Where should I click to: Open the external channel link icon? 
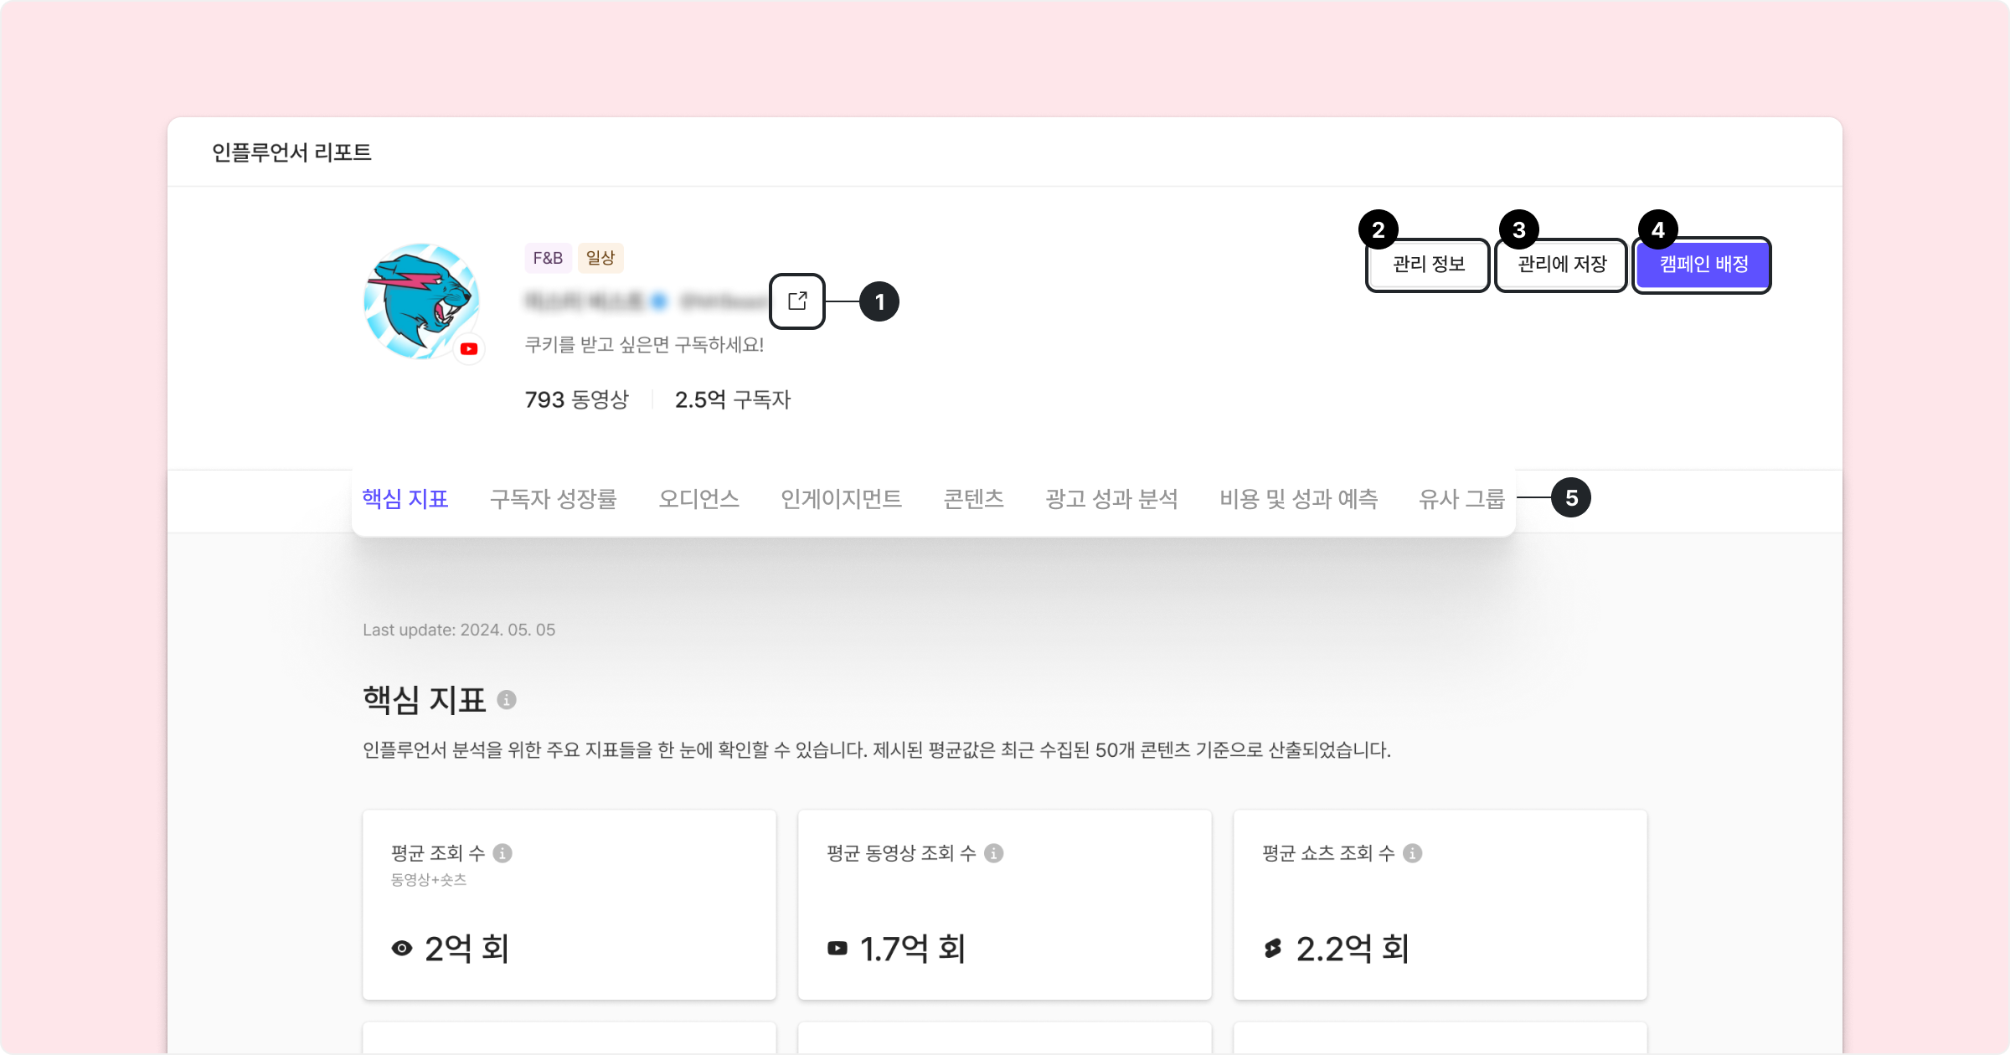797,301
